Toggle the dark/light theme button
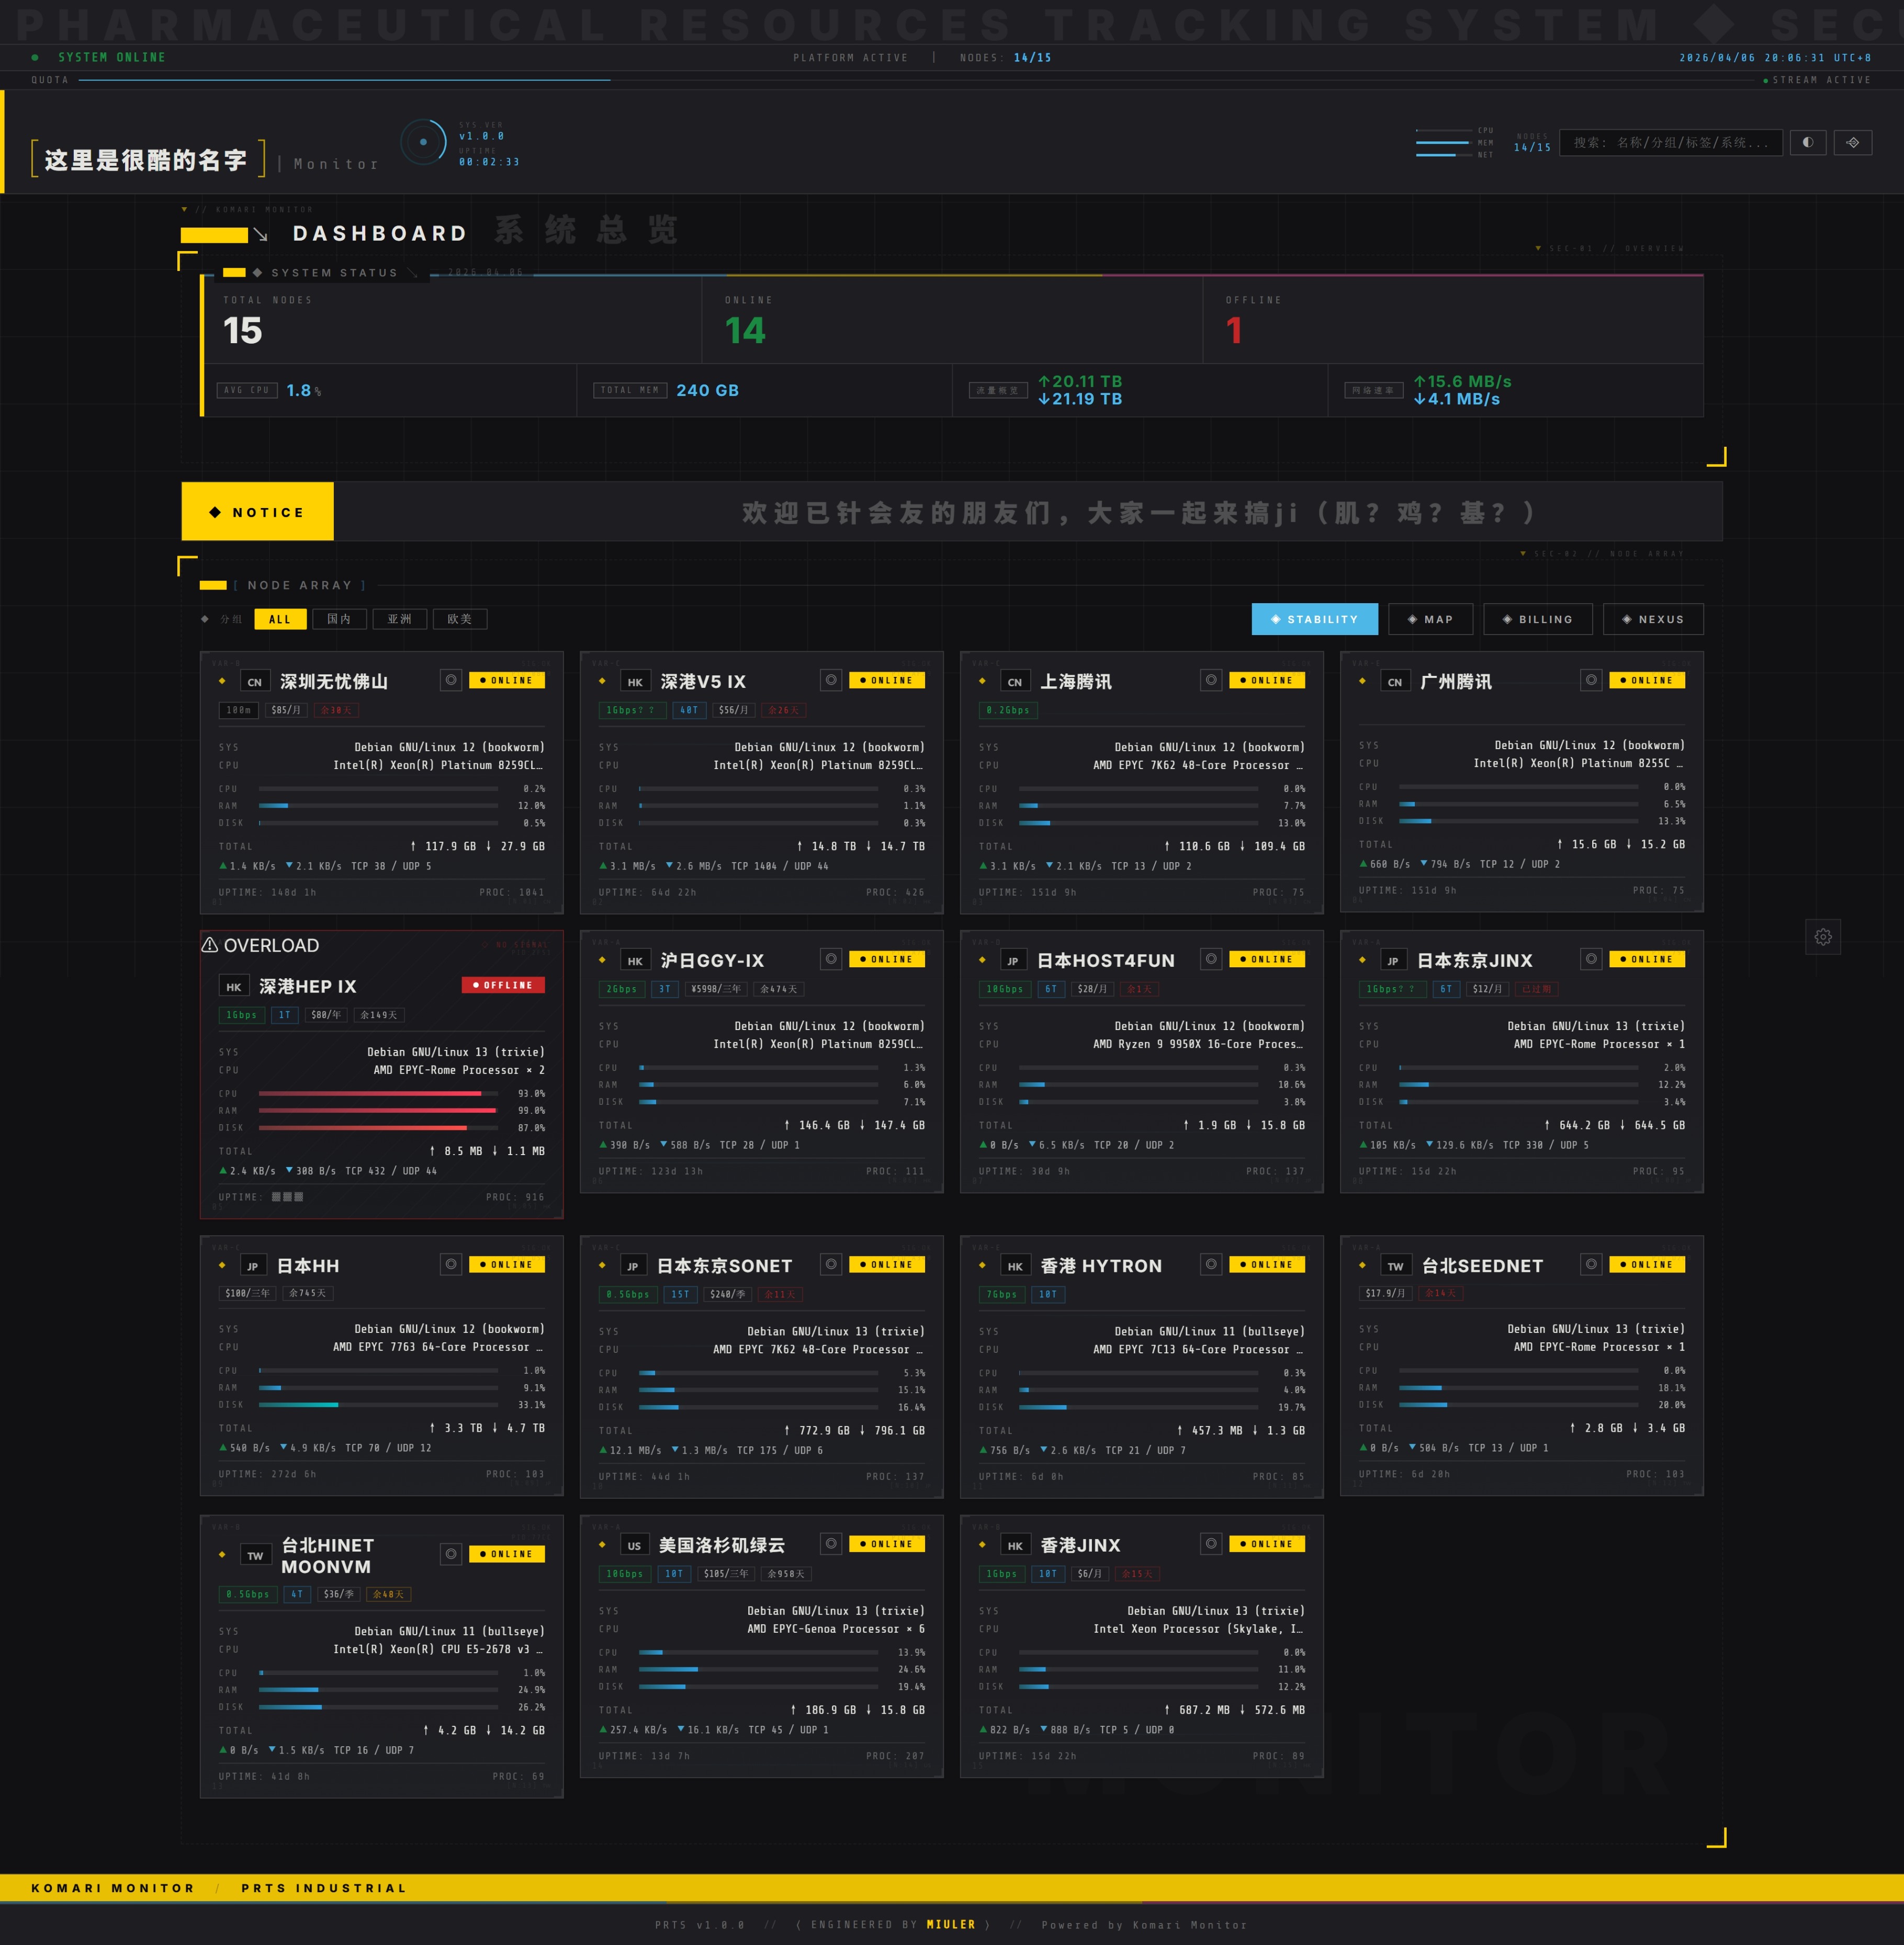Image resolution: width=1904 pixels, height=1945 pixels. 1807,142
